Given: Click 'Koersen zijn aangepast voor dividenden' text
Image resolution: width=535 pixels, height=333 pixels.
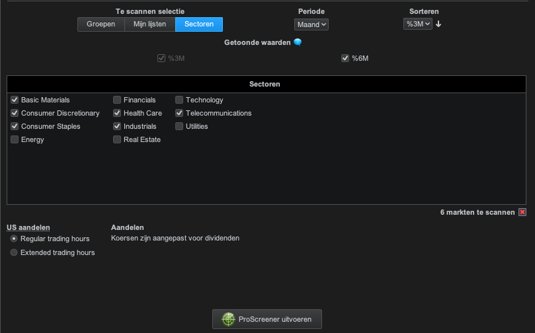Looking at the screenshot, I should [x=175, y=238].
